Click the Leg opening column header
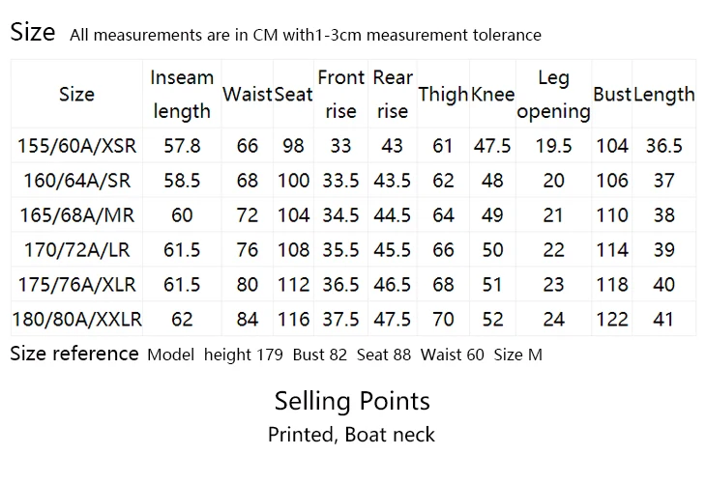 [553, 95]
